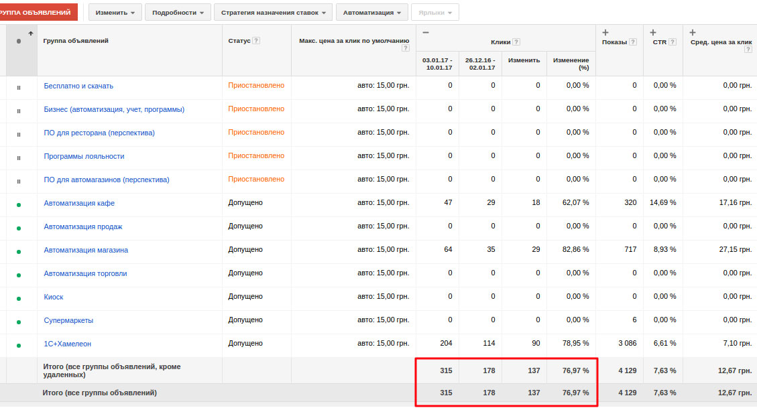Screen dimensions: 757x408
Task: Edit max CPC for Автоматизация кафе row
Action: [x=384, y=202]
